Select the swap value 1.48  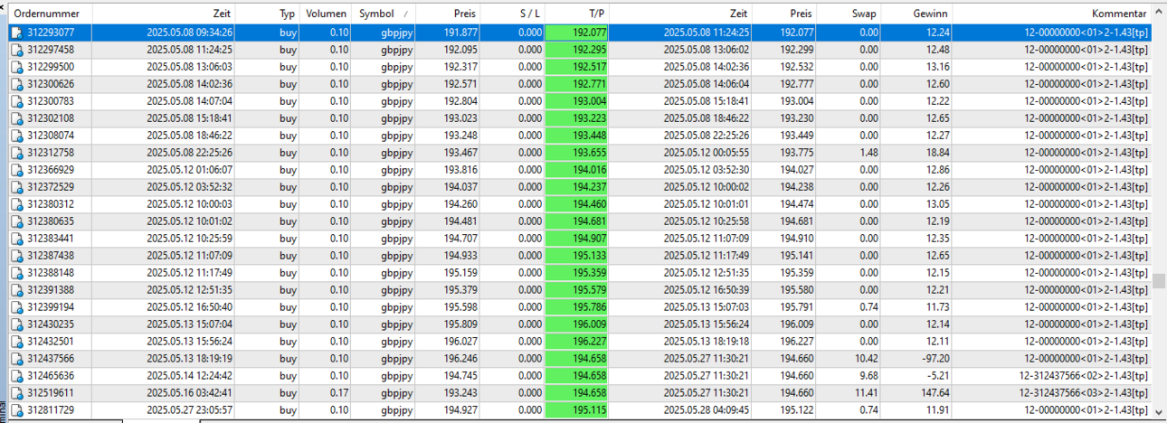[868, 152]
